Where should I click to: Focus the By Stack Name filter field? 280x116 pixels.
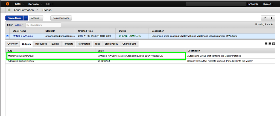43,25
